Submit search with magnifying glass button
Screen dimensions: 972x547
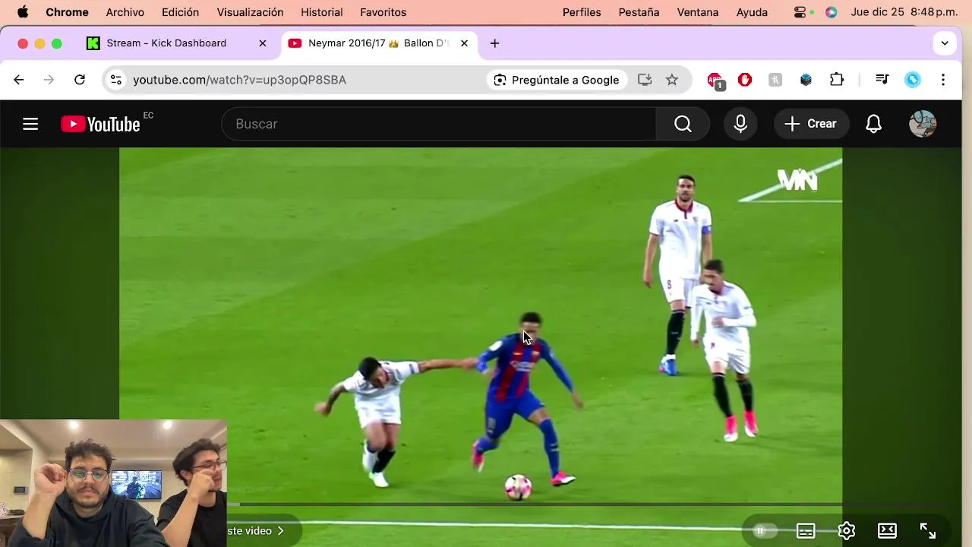coord(683,124)
